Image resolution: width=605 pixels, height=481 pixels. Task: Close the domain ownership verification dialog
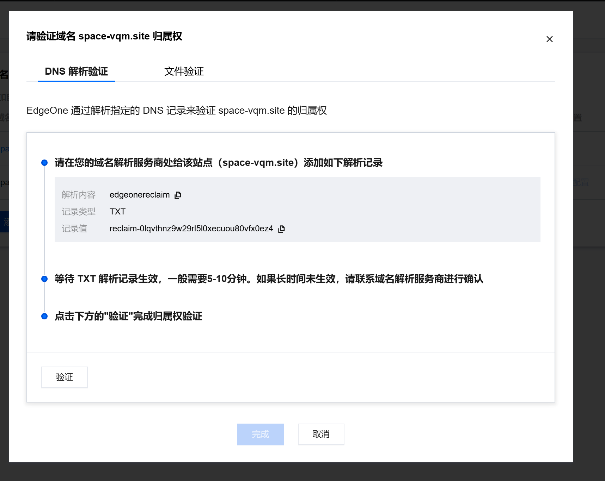pos(549,39)
